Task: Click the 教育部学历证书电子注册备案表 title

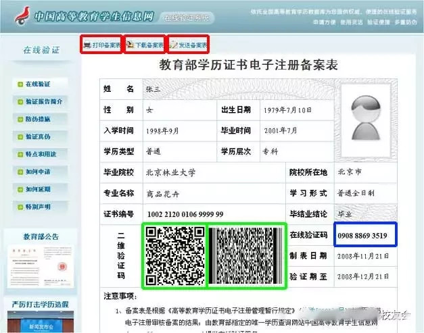Action: click(x=248, y=65)
